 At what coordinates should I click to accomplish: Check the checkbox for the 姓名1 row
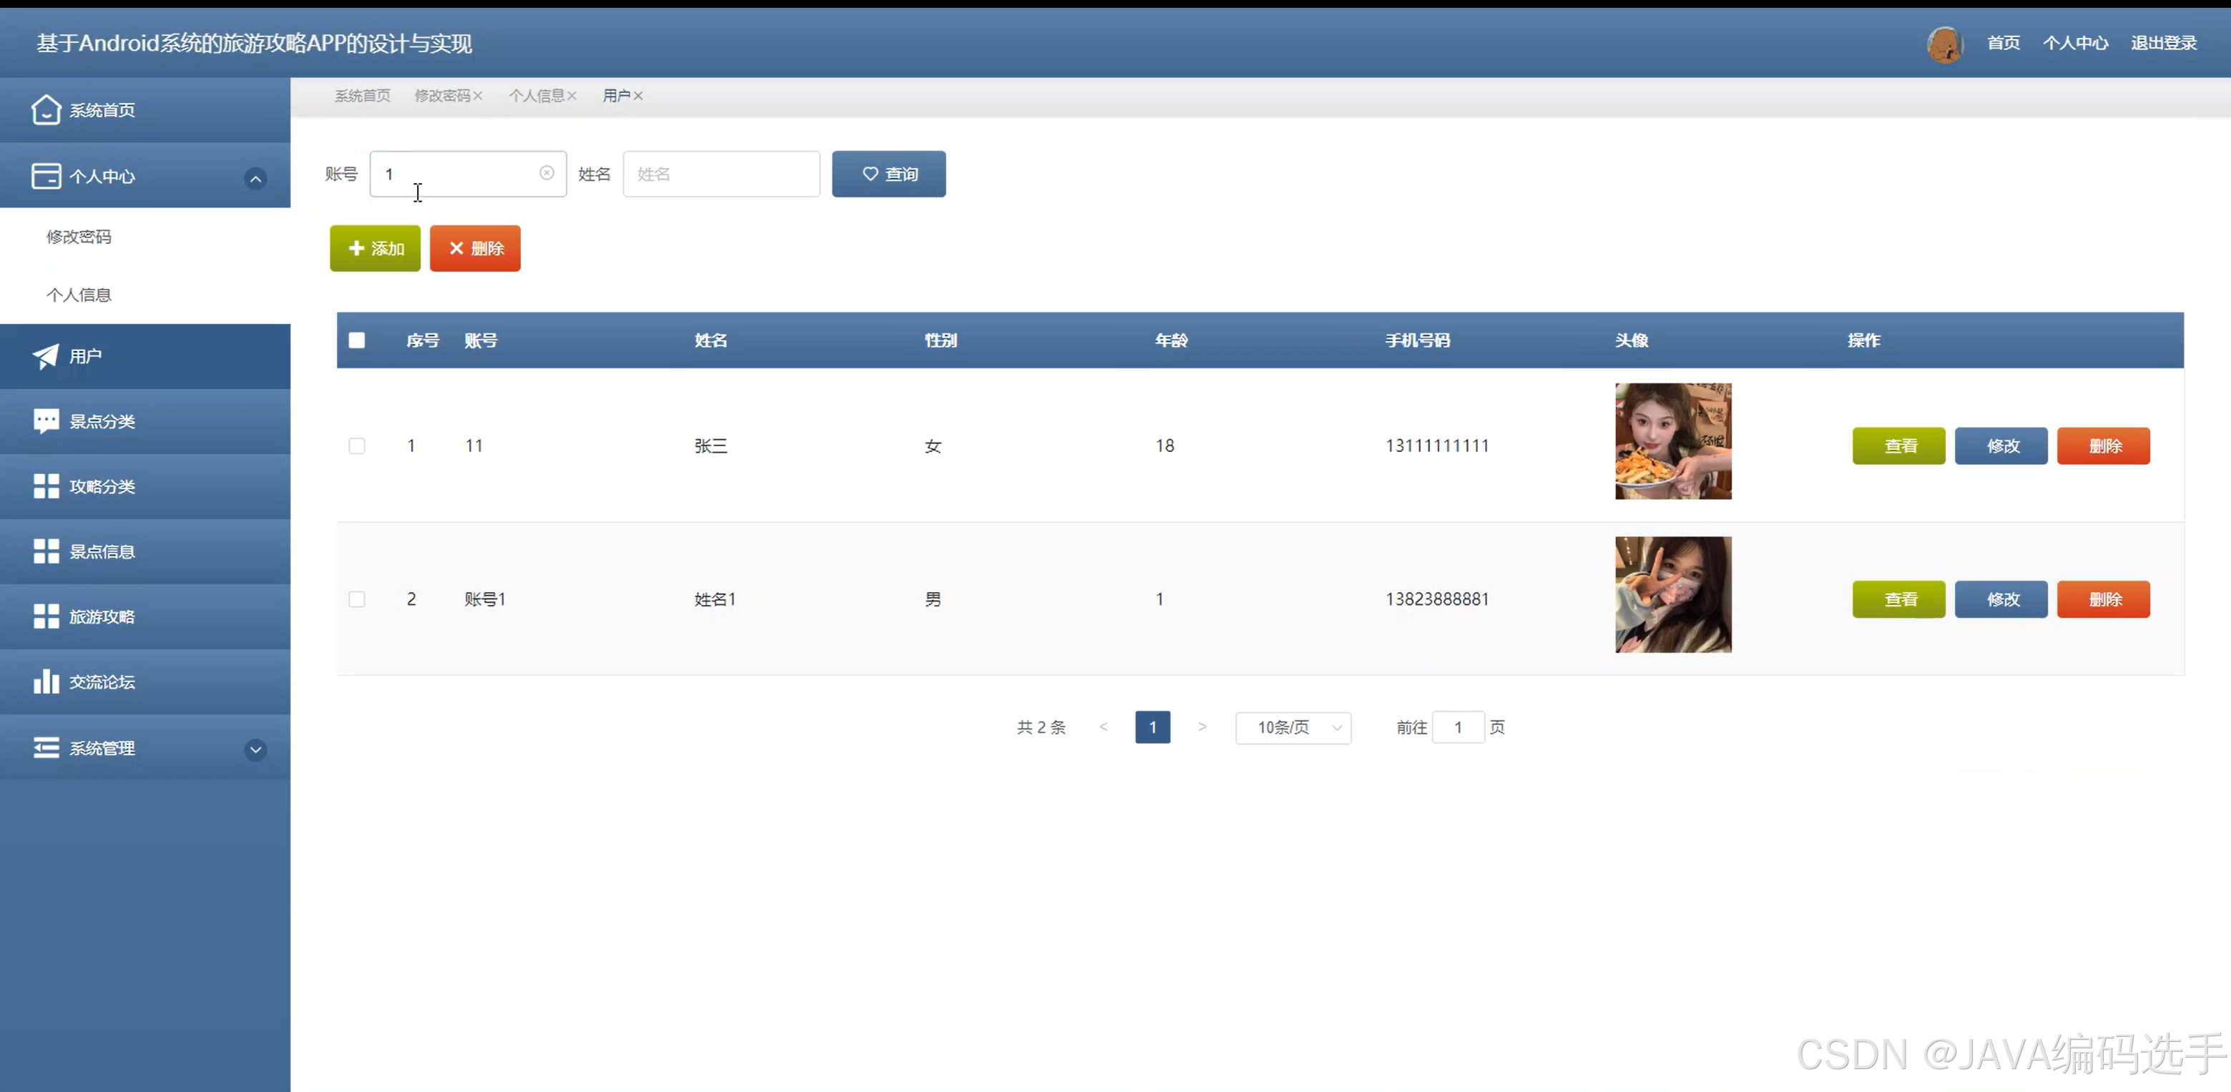pos(357,599)
